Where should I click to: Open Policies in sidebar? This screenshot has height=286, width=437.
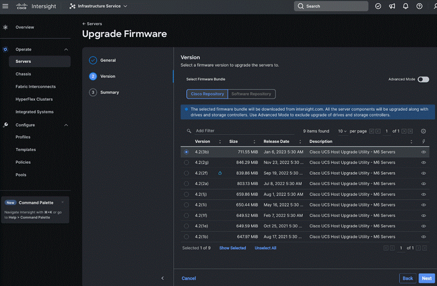[23, 162]
